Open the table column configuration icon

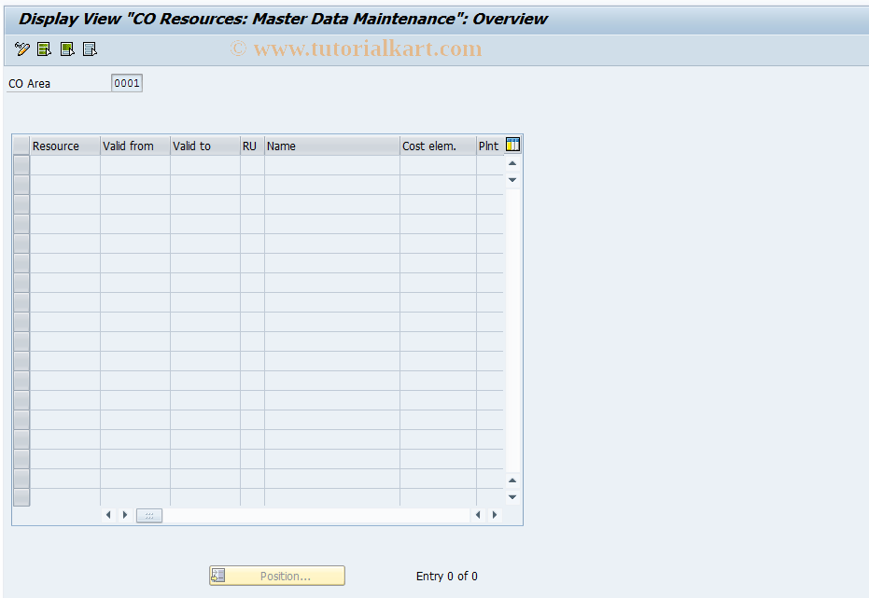512,145
